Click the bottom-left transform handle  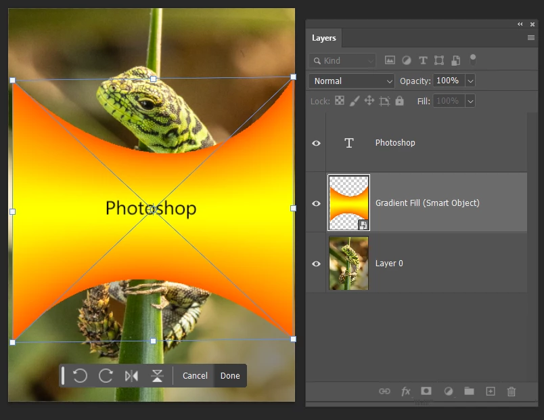point(12,342)
